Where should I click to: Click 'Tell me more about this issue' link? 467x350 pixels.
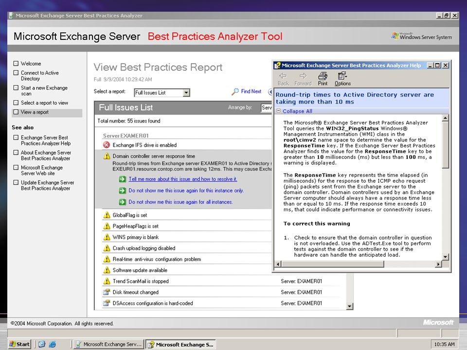tap(183, 179)
